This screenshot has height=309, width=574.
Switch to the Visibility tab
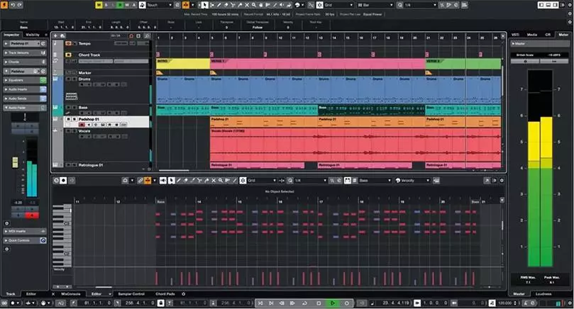tap(33, 35)
